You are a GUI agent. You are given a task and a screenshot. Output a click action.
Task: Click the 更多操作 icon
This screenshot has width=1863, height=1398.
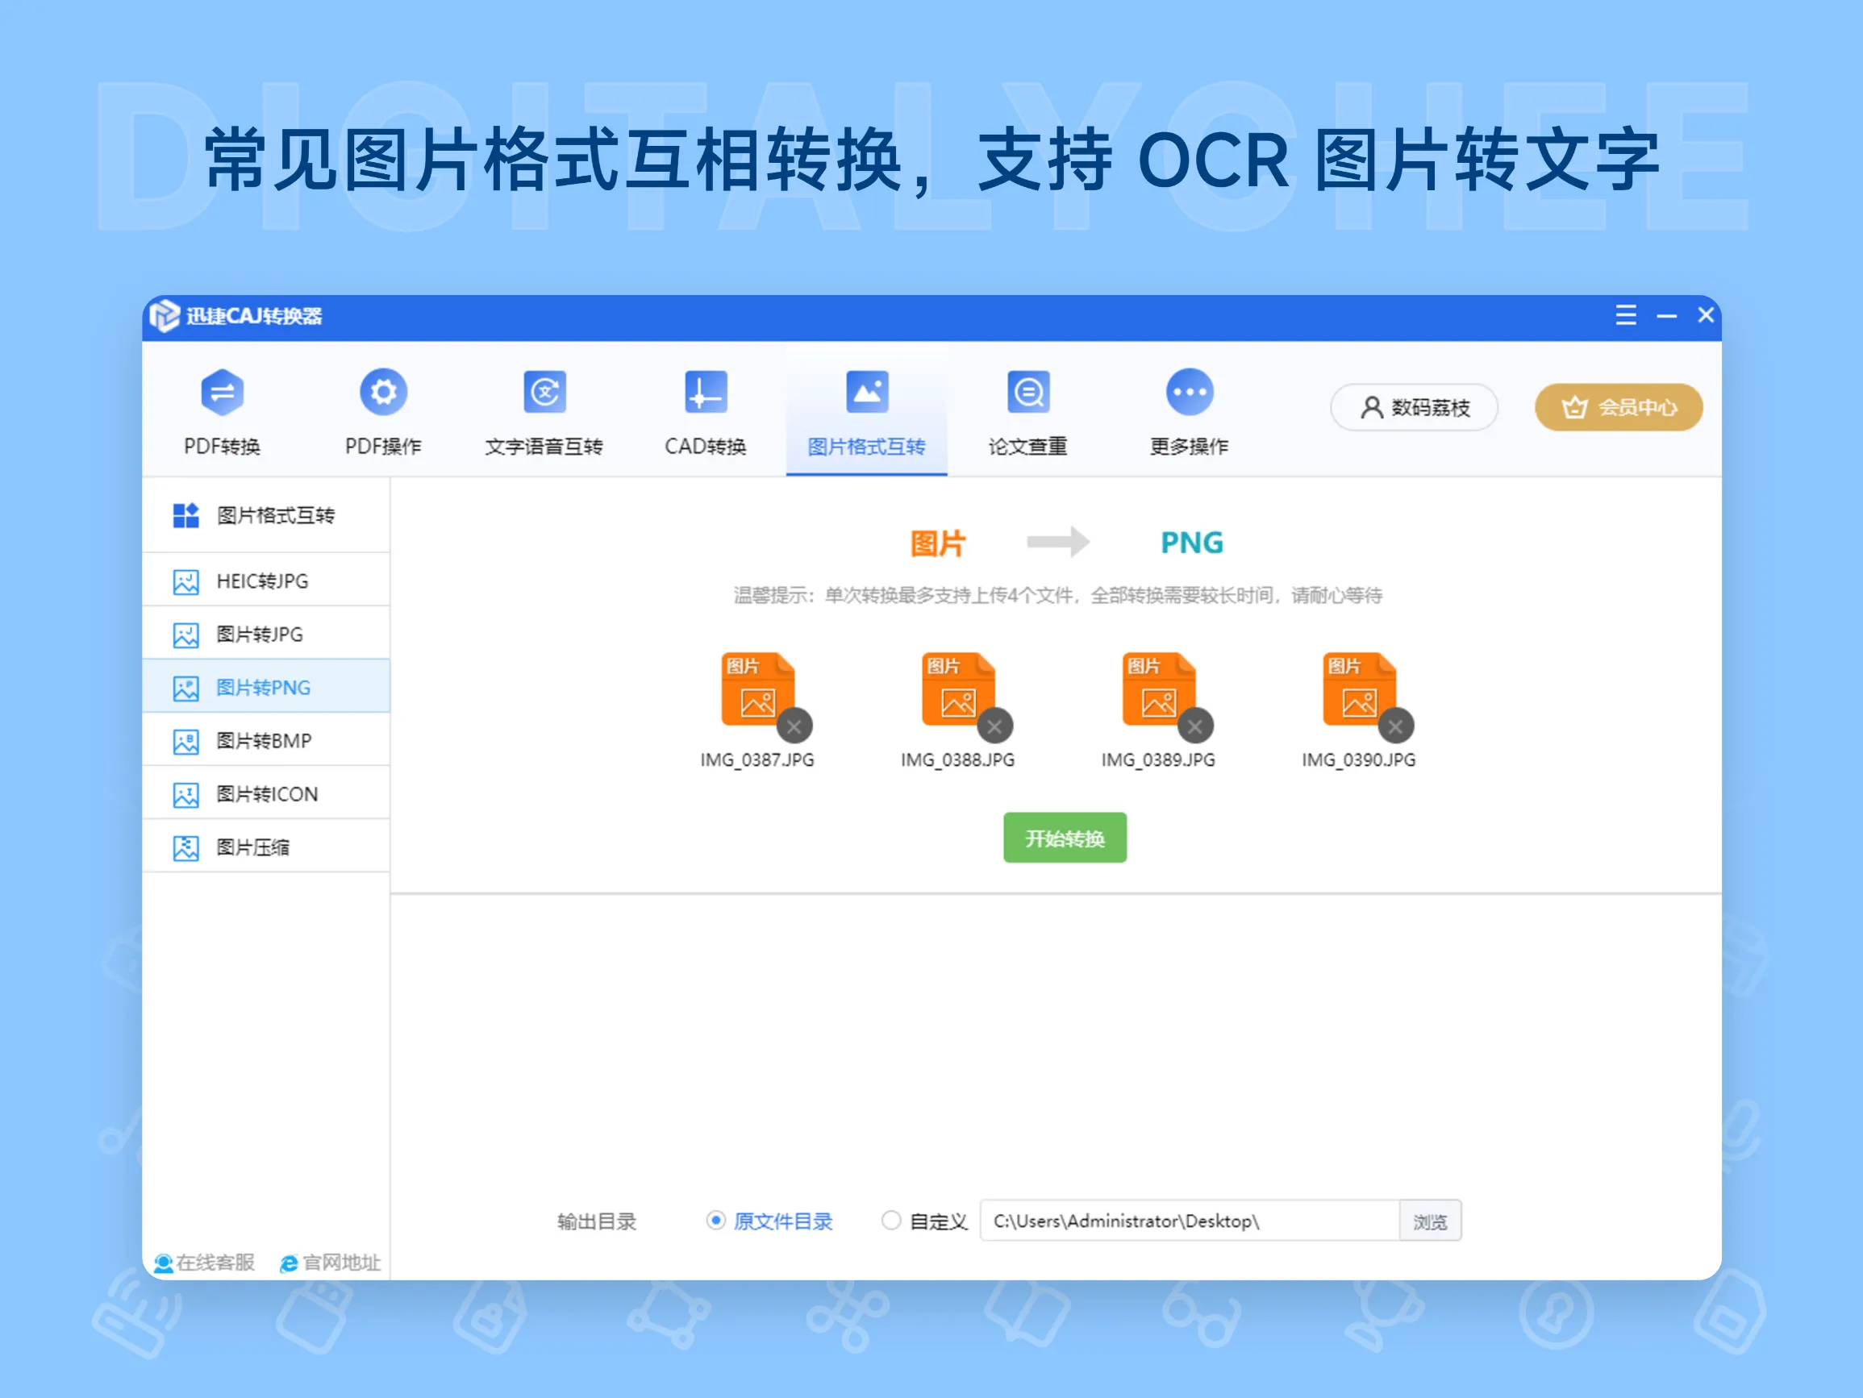[1189, 413]
